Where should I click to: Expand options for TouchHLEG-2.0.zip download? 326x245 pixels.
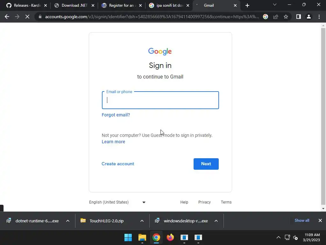coord(142,221)
